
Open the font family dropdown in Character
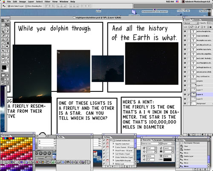tap(151, 144)
